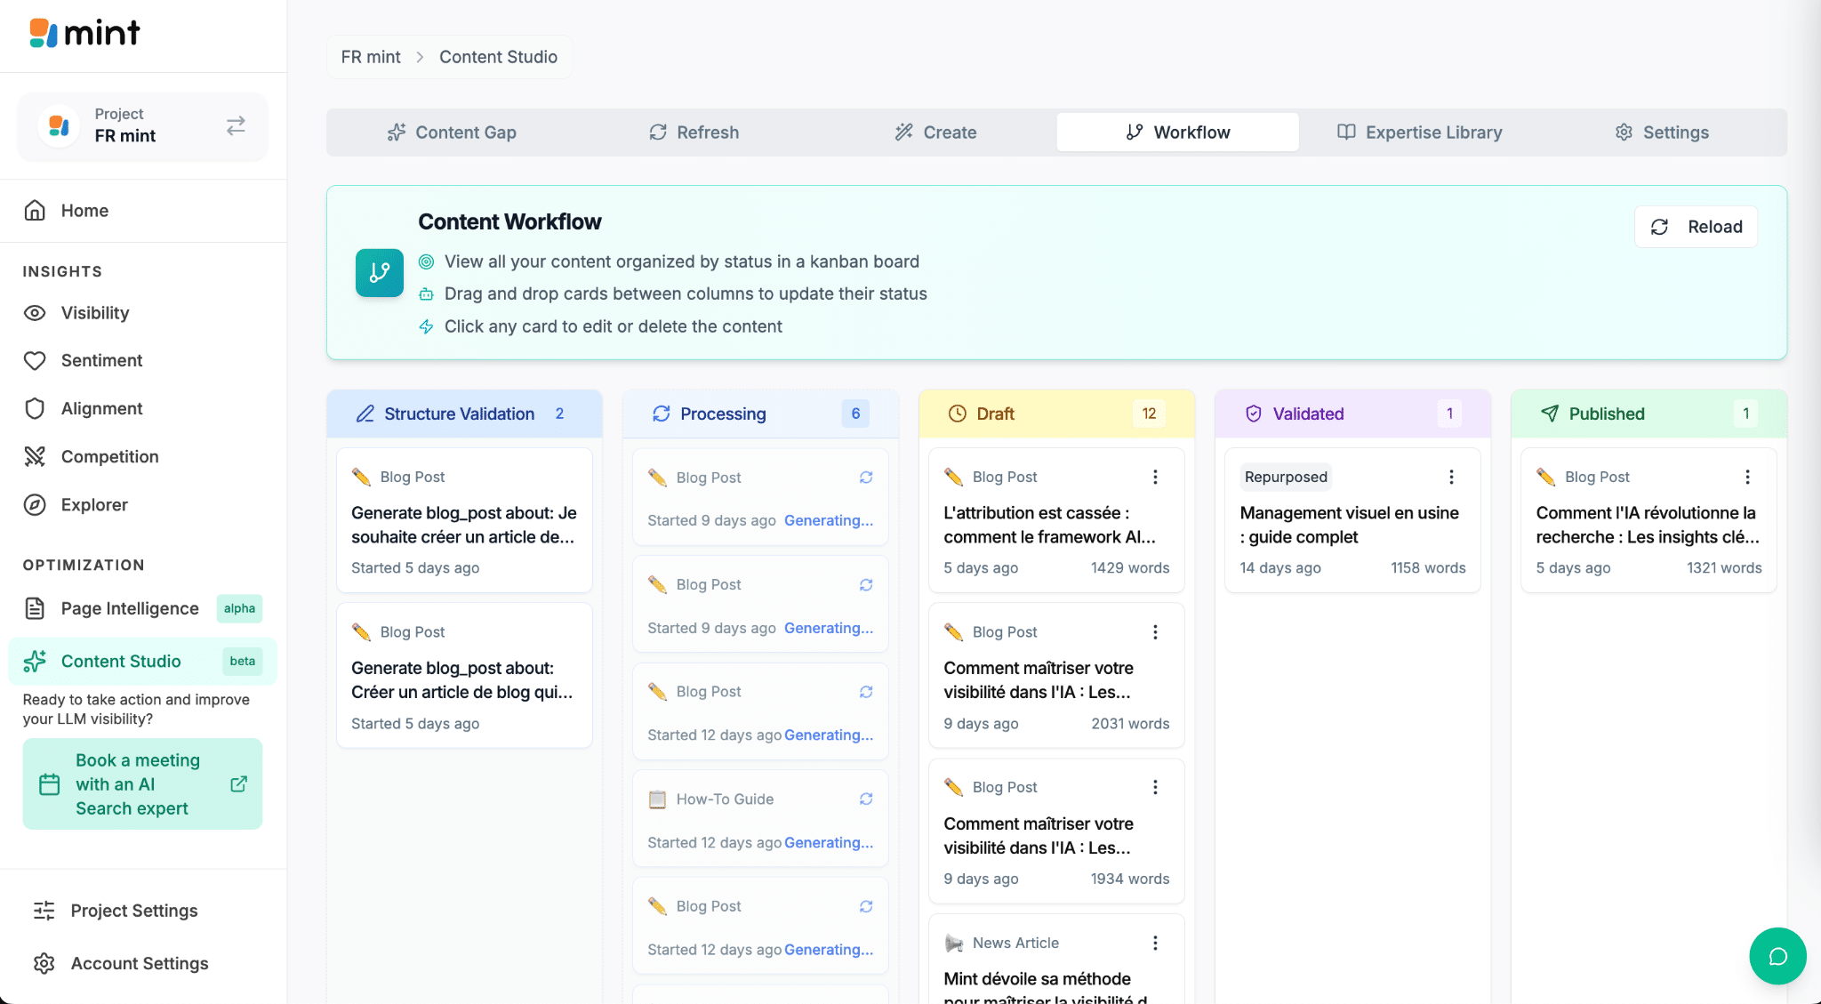Click refresh icon on How-To Guide card
This screenshot has width=1821, height=1004.
pyautogui.click(x=866, y=799)
